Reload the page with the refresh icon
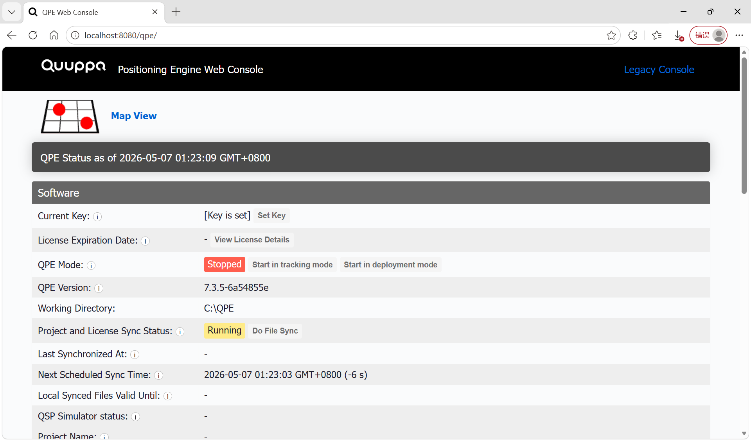This screenshot has height=441, width=751. [33, 35]
